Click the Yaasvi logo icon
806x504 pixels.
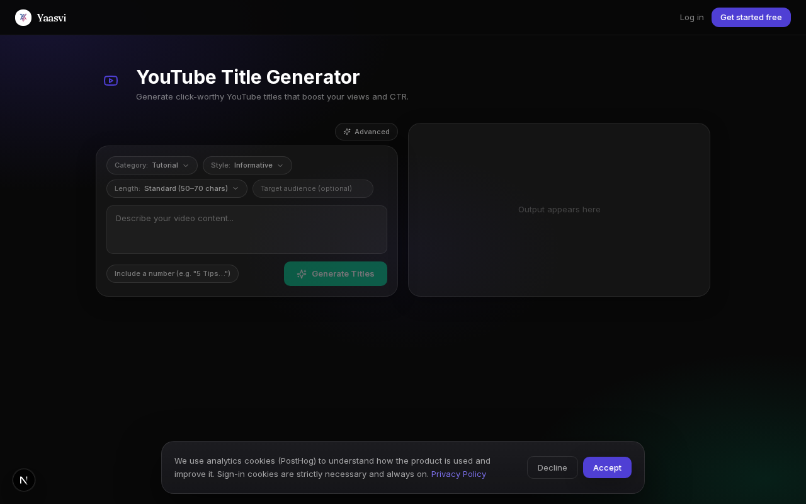(x=23, y=18)
